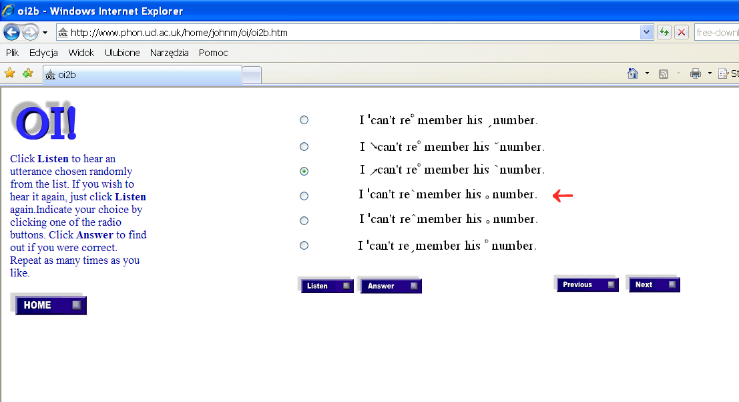This screenshot has height=402, width=739.
Task: Expand the address bar history dropdown
Action: click(646, 33)
